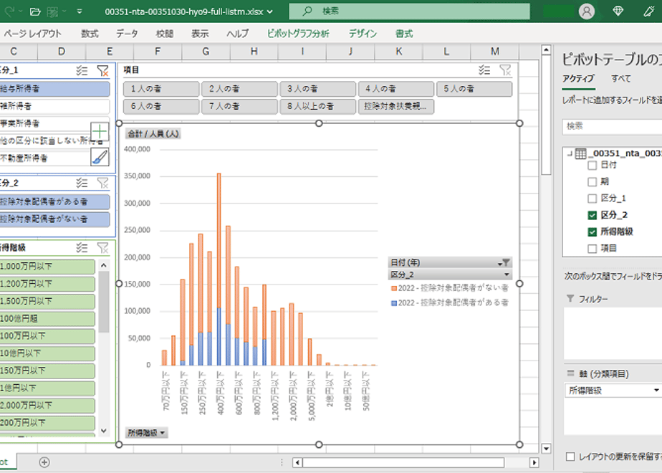The width and height of the screenshot is (662, 473).
Task: Switch to the すべて field list tab
Action: click(x=621, y=79)
